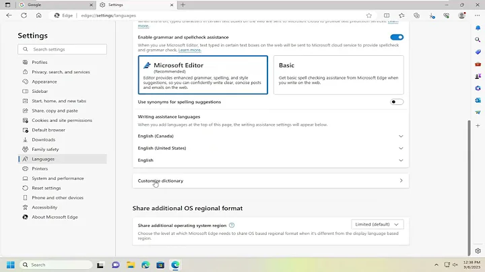485x272 pixels.
Task: Open Customize dictionary chevron
Action: tap(401, 180)
